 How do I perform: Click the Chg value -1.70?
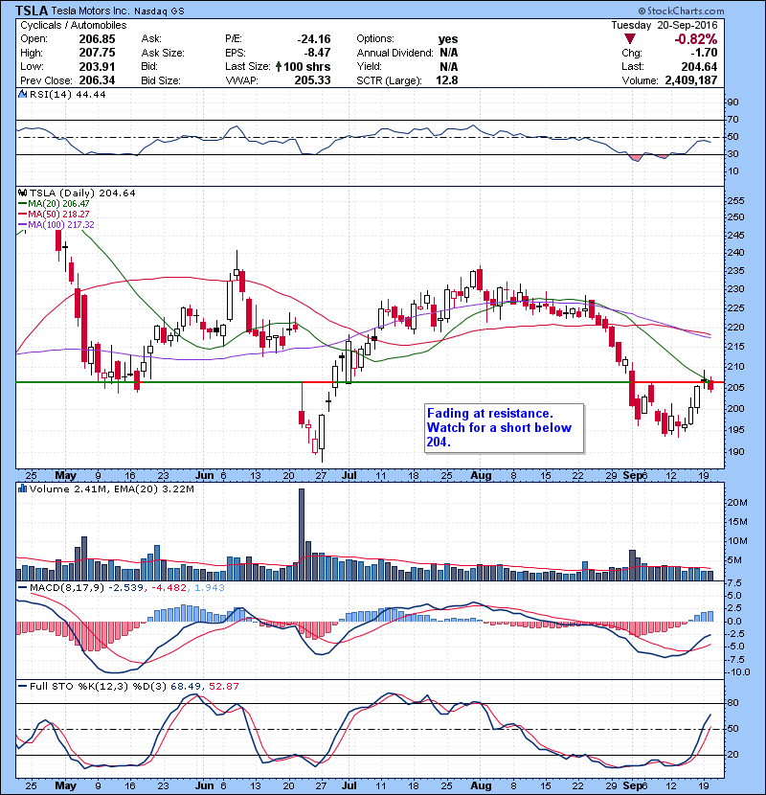tap(704, 53)
